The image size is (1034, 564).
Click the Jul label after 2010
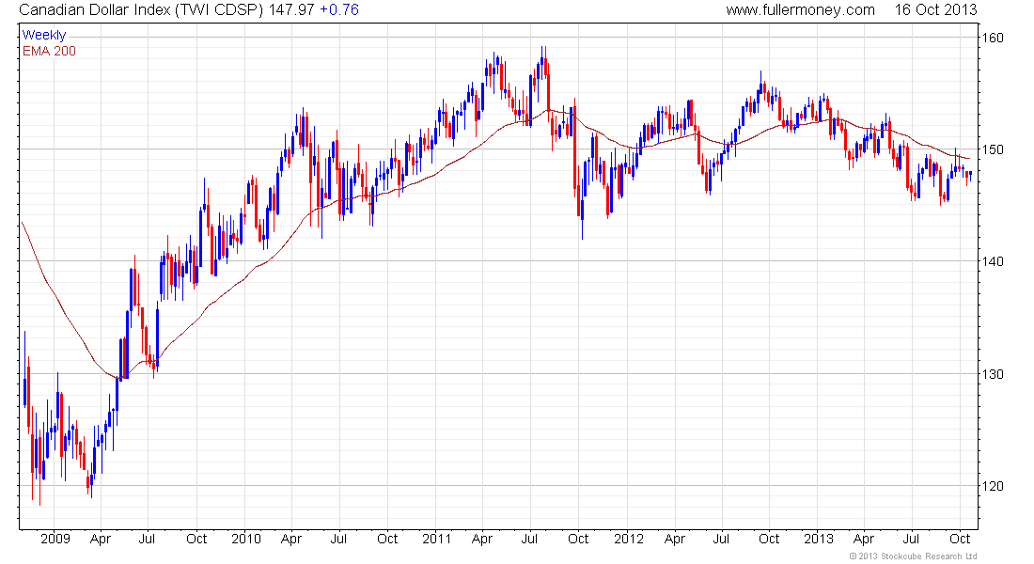[338, 539]
